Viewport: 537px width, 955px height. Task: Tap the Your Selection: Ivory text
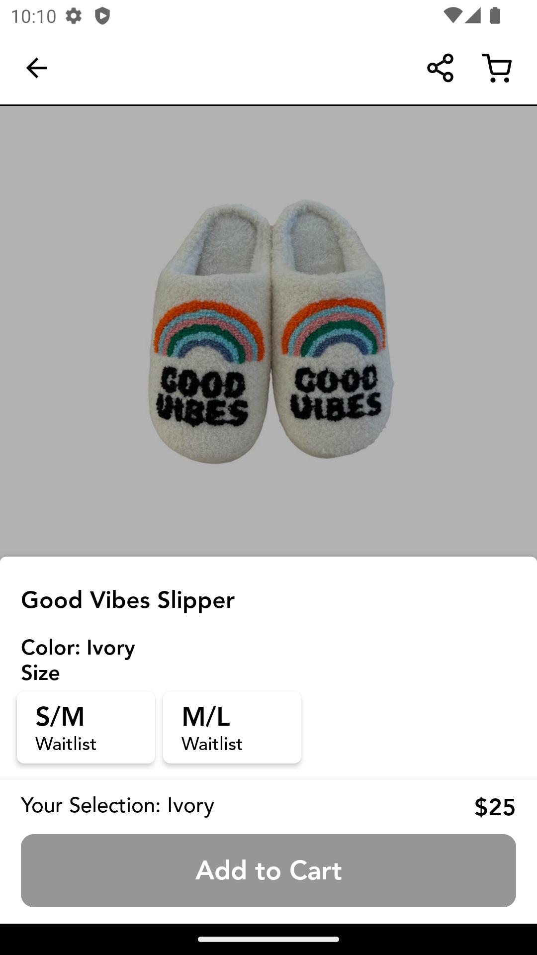[x=117, y=805]
